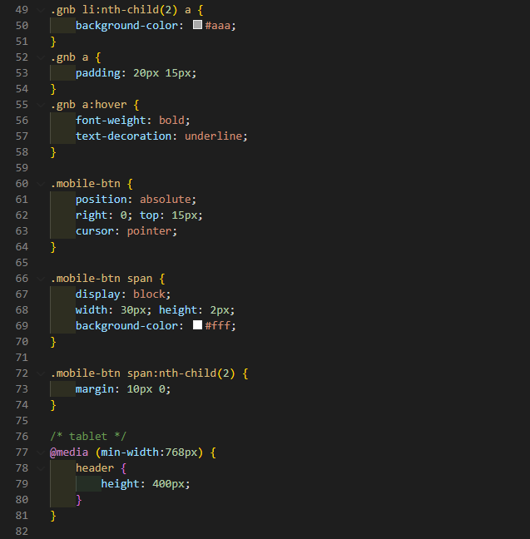
Task: Fold the .mobile-btn span rule
Action: click(41, 279)
